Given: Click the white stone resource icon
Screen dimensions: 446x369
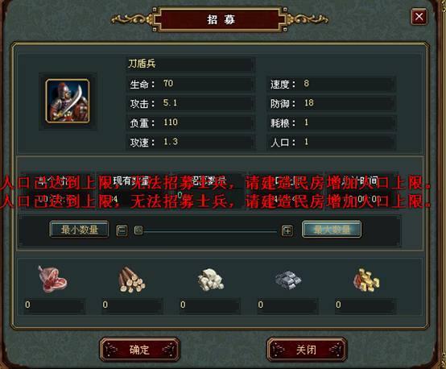Looking at the screenshot, I should point(210,280).
